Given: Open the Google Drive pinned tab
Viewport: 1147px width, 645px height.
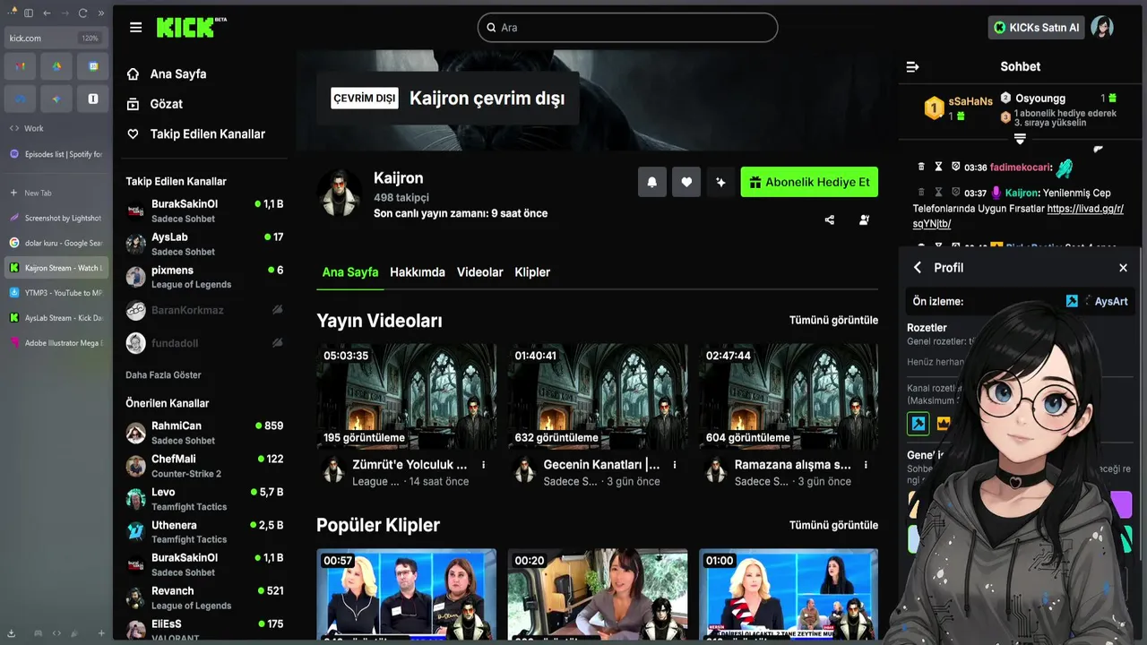Looking at the screenshot, I should 56,66.
